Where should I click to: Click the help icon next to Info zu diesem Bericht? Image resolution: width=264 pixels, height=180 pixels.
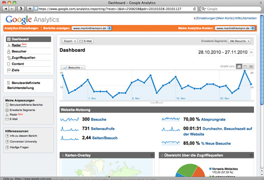tap(7, 136)
